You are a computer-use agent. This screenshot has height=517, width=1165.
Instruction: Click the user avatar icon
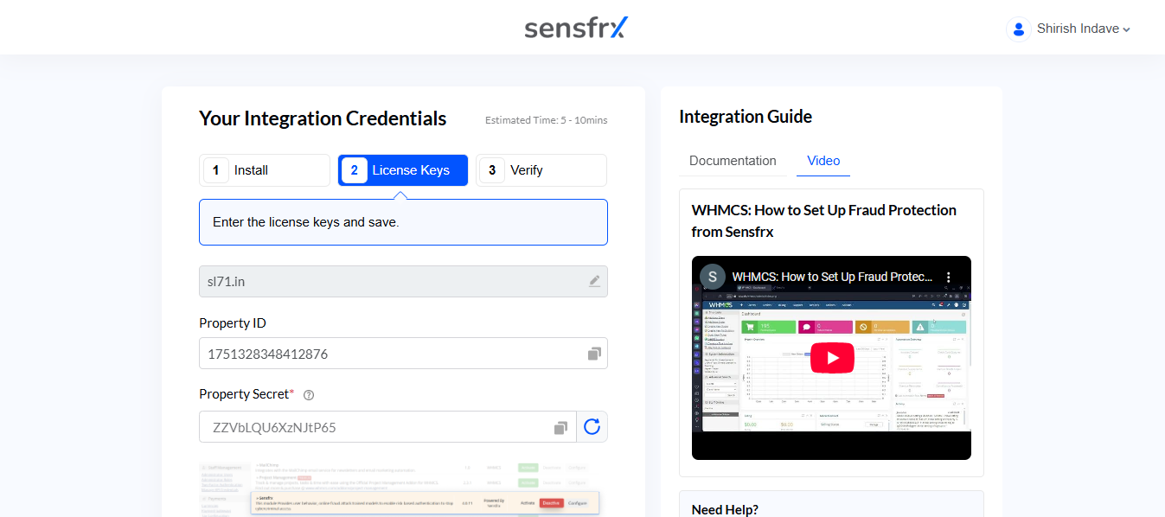tap(1018, 29)
